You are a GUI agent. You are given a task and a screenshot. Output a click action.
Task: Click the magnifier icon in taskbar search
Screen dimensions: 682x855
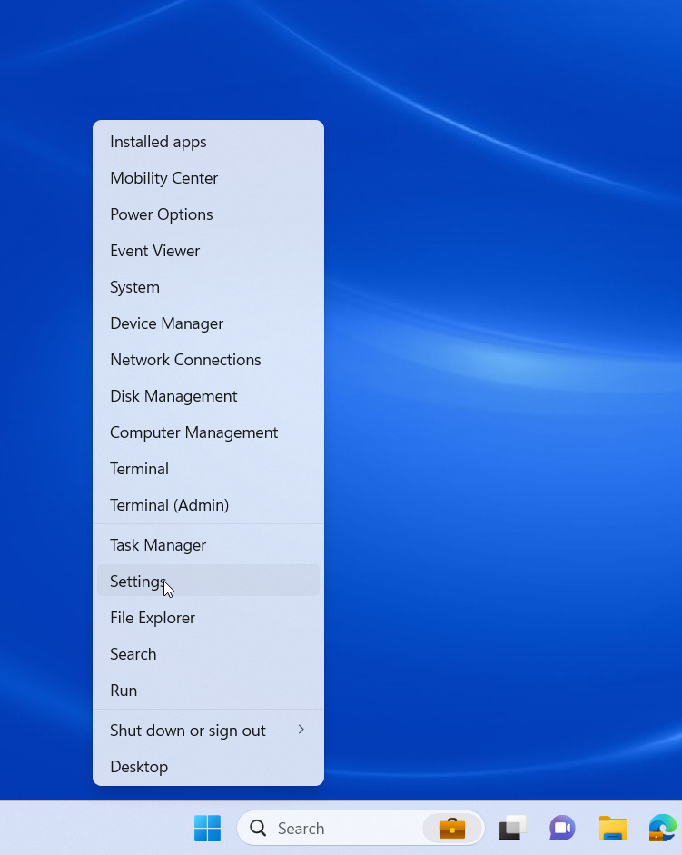point(259,828)
